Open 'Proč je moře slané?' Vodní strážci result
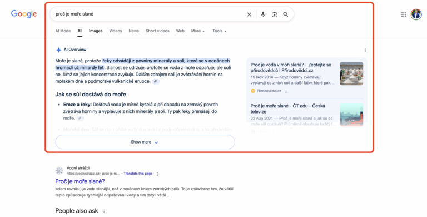This screenshot has height=217, width=427. click(80, 181)
